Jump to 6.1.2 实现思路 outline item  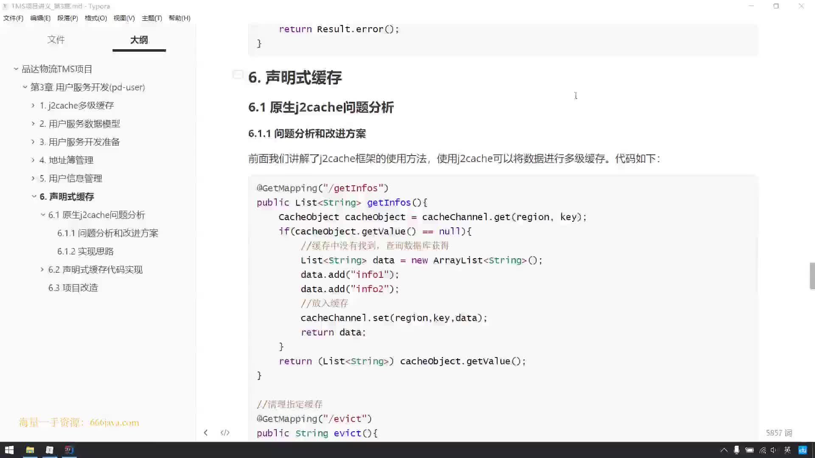85,251
